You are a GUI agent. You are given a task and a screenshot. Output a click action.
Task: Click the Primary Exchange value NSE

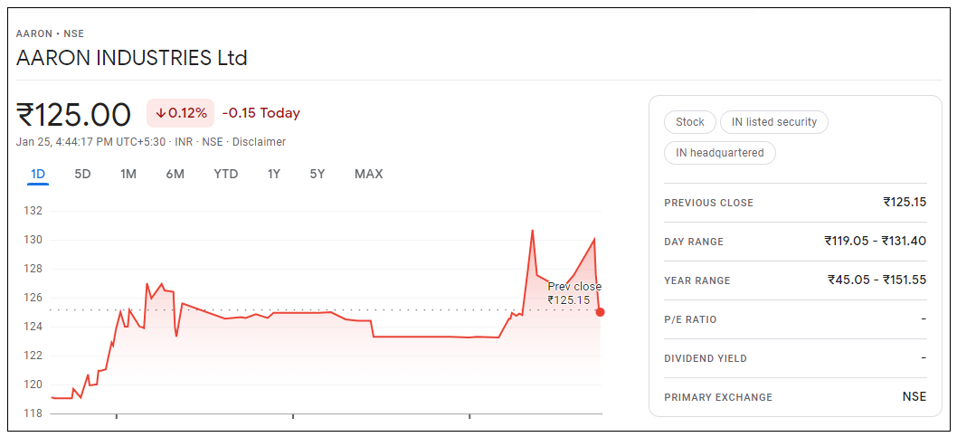(914, 396)
